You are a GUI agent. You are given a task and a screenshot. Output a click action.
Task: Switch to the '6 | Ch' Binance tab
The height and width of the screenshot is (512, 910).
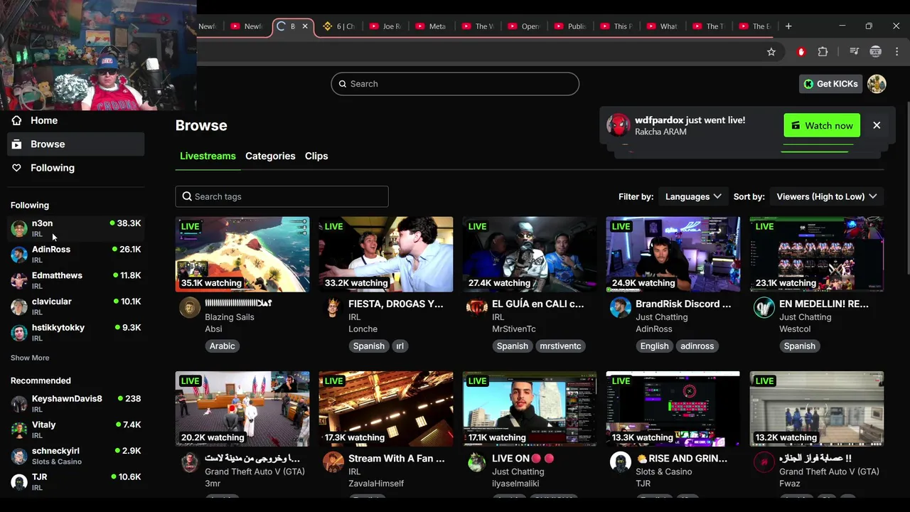point(338,26)
